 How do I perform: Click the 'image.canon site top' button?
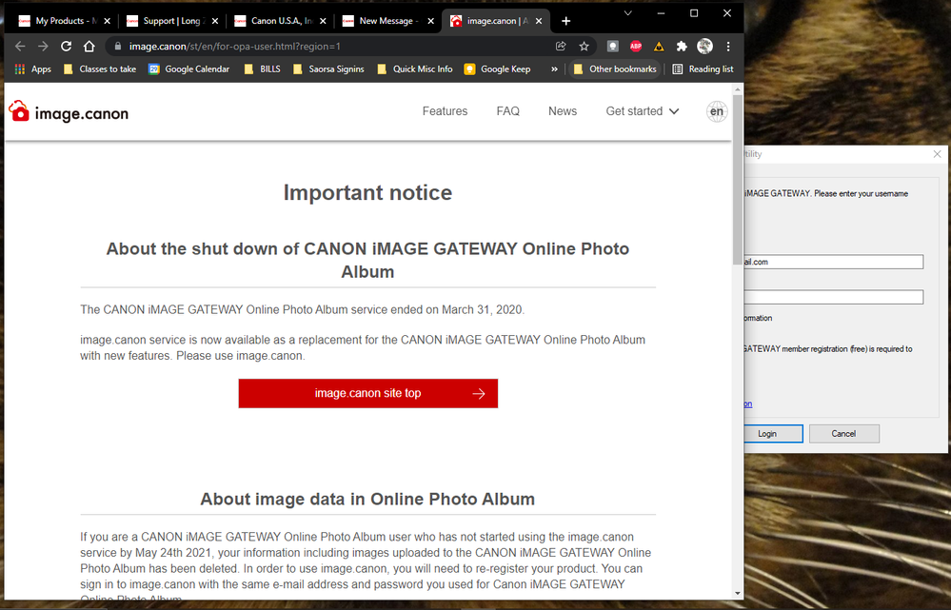[368, 393]
